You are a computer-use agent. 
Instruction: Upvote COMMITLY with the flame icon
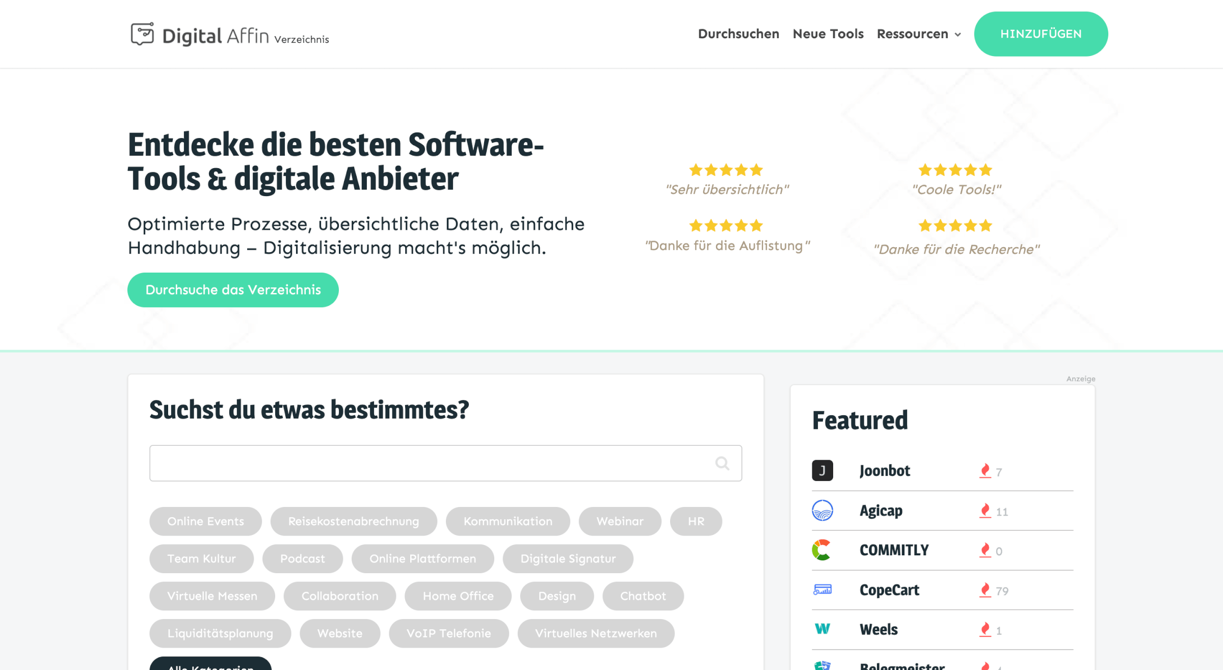pos(985,550)
